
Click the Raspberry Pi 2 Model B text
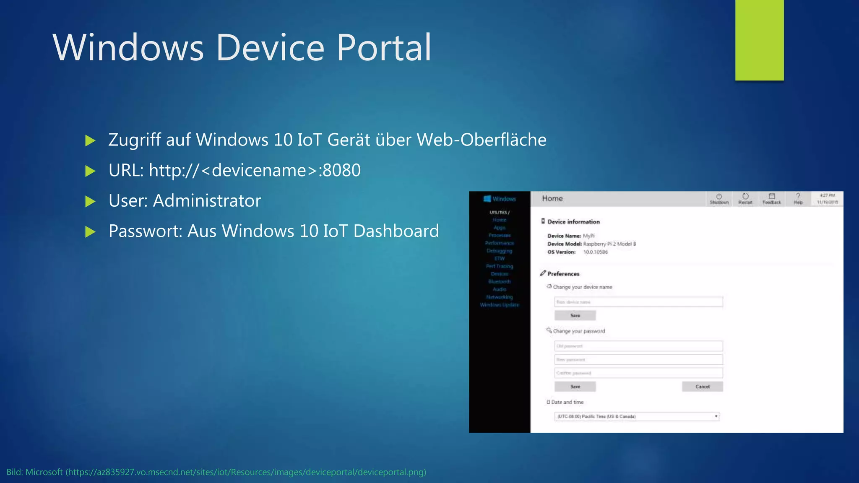609,244
